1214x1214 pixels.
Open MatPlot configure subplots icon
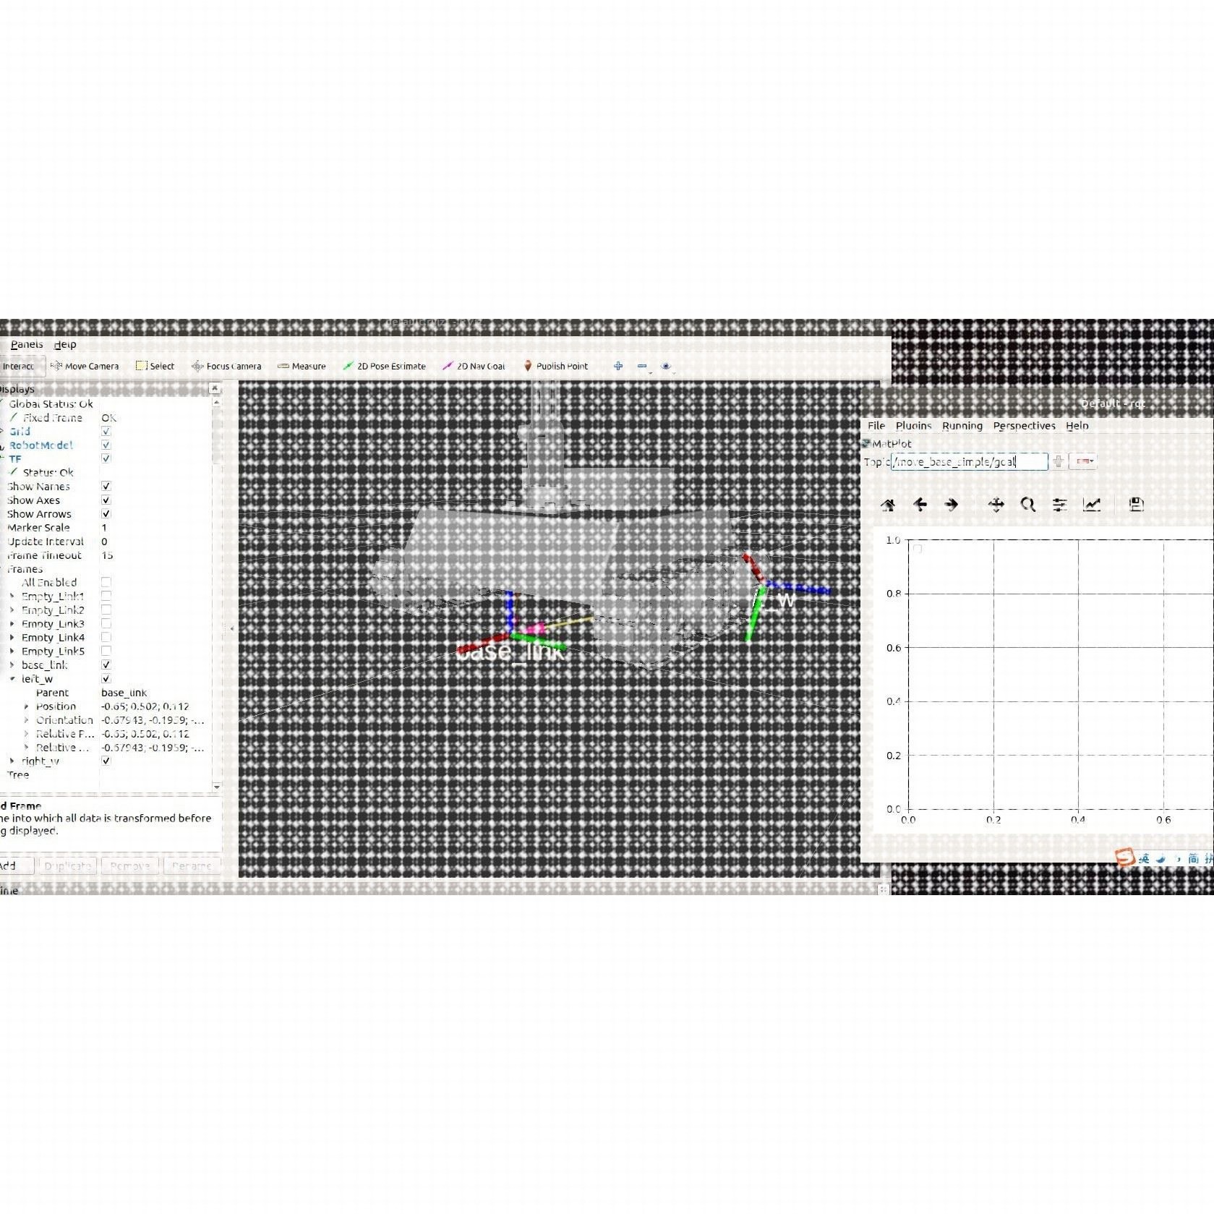[1059, 505]
